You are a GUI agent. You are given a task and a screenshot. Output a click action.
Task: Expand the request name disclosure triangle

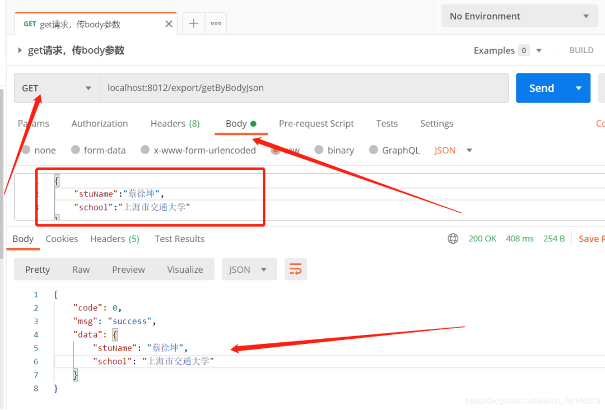click(20, 50)
